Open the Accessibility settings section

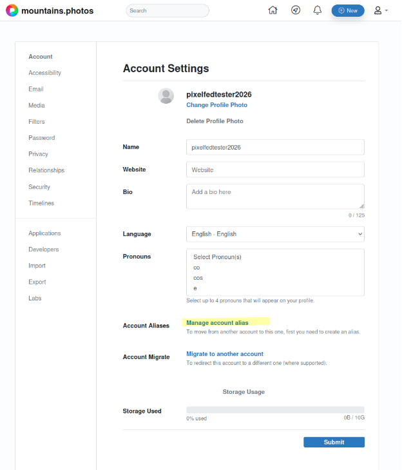coord(44,73)
